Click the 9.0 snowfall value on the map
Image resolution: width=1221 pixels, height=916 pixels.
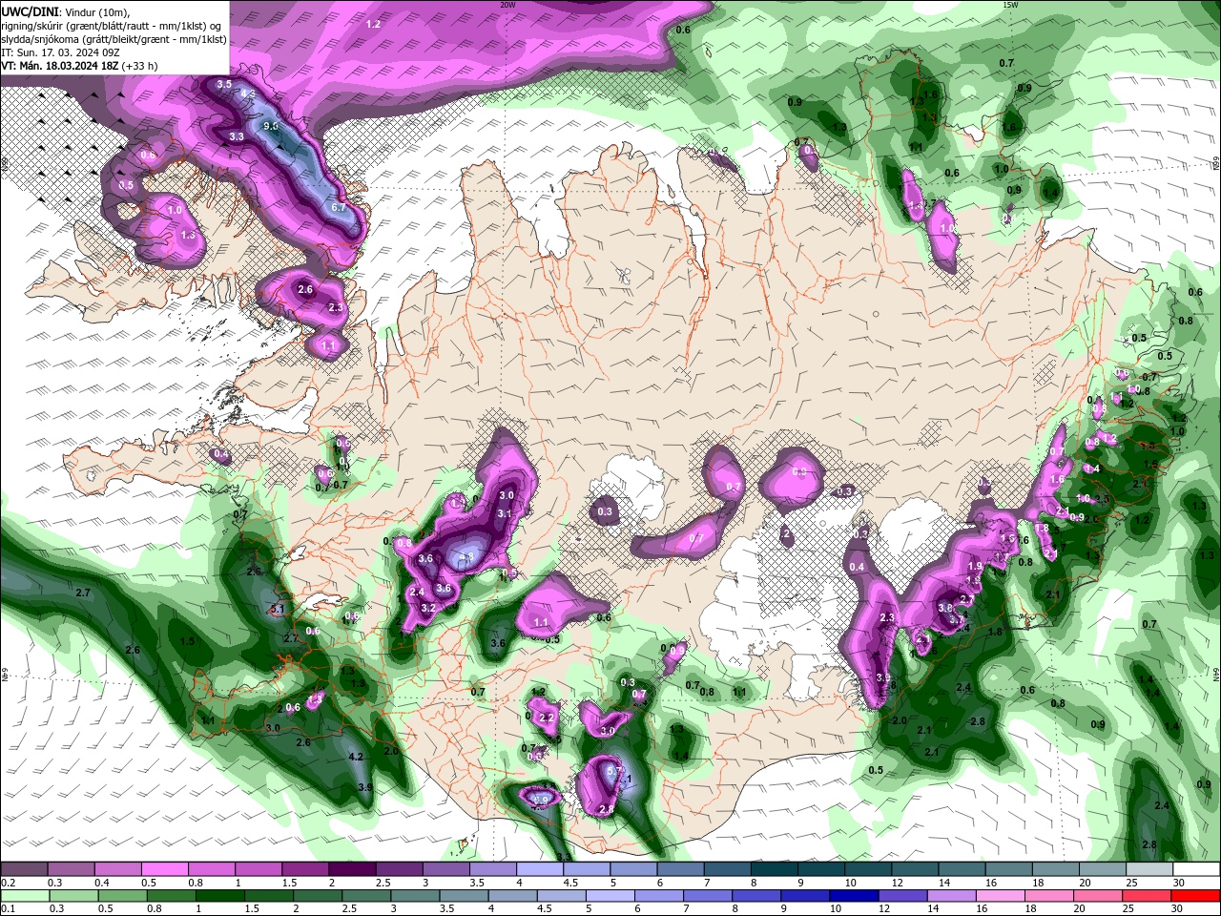[x=271, y=126]
